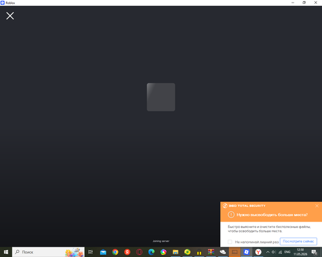The image size is (322, 257).
Task: Switch to the orange highlighted taskbar app
Action: pos(234,252)
